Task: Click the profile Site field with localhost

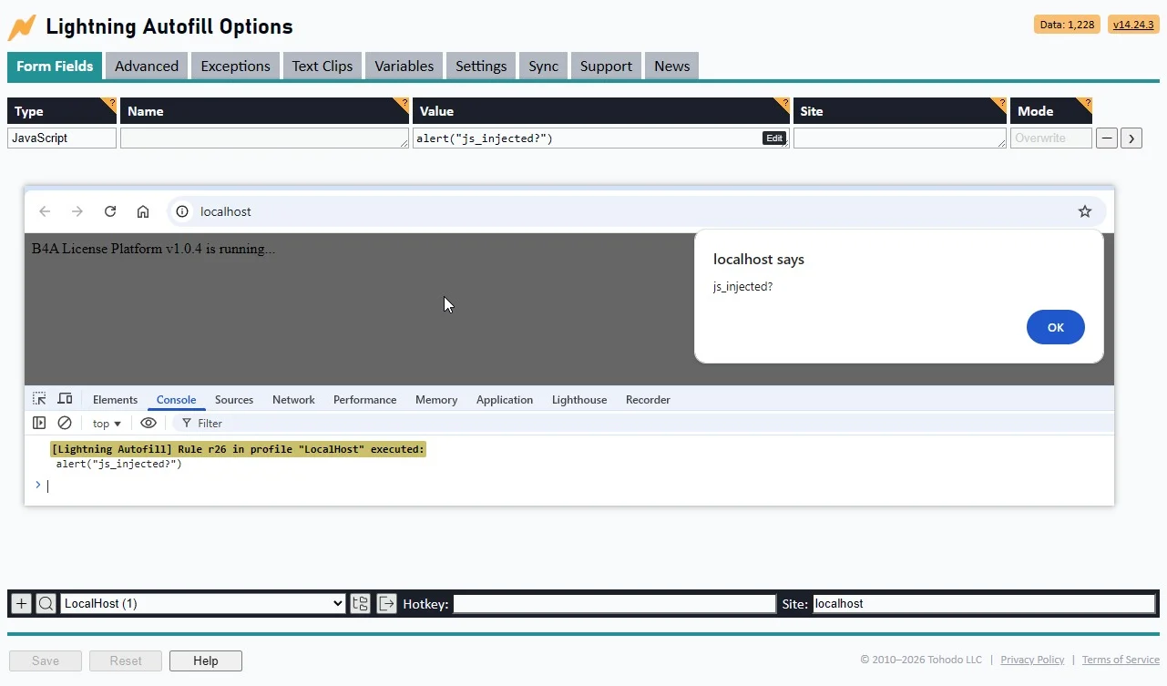Action: tap(984, 603)
